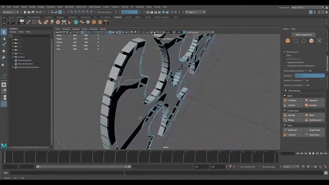Toggle audio mute icon on range slider

click(316, 166)
